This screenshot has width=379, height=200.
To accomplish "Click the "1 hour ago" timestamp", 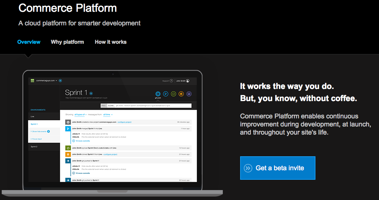I will point(185,129).
